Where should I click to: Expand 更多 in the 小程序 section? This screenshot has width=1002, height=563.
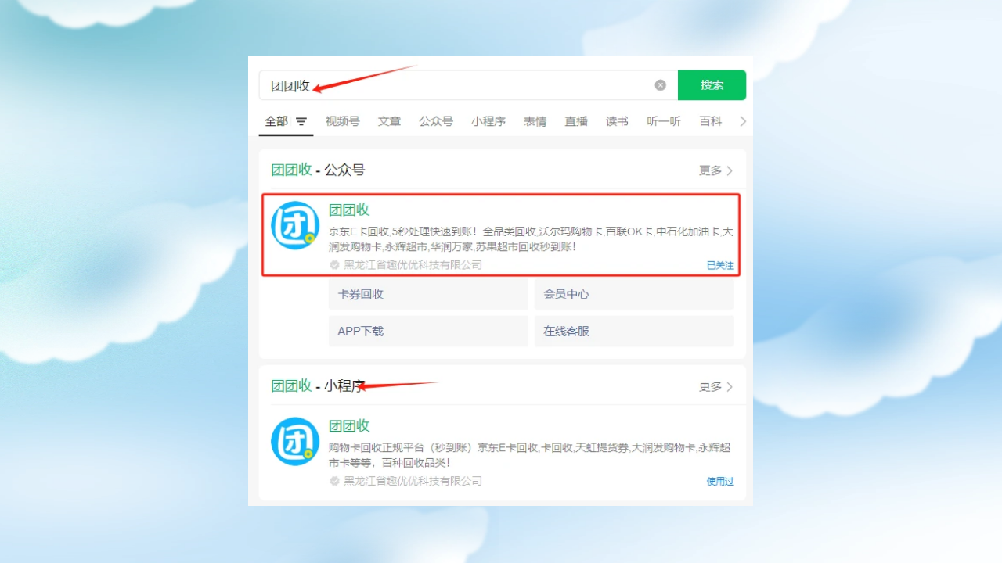click(x=715, y=386)
